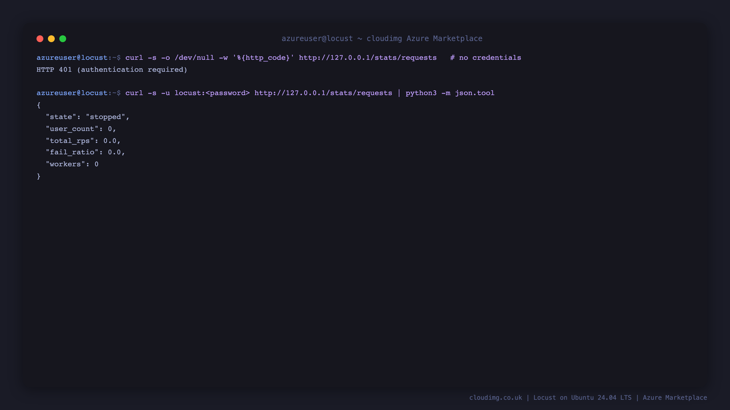
Task: Click the green maximize window dot
Action: pyautogui.click(x=63, y=39)
